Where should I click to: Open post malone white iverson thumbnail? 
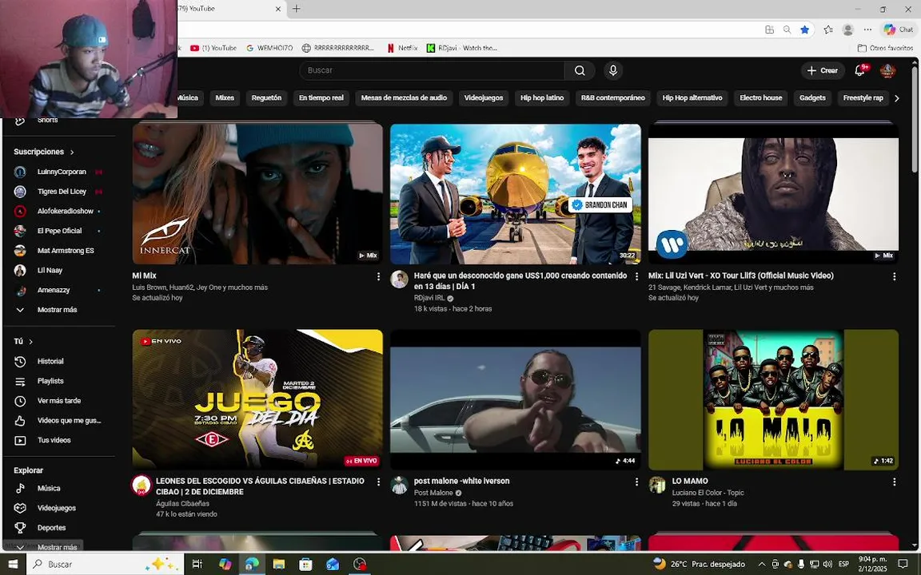[x=516, y=399]
